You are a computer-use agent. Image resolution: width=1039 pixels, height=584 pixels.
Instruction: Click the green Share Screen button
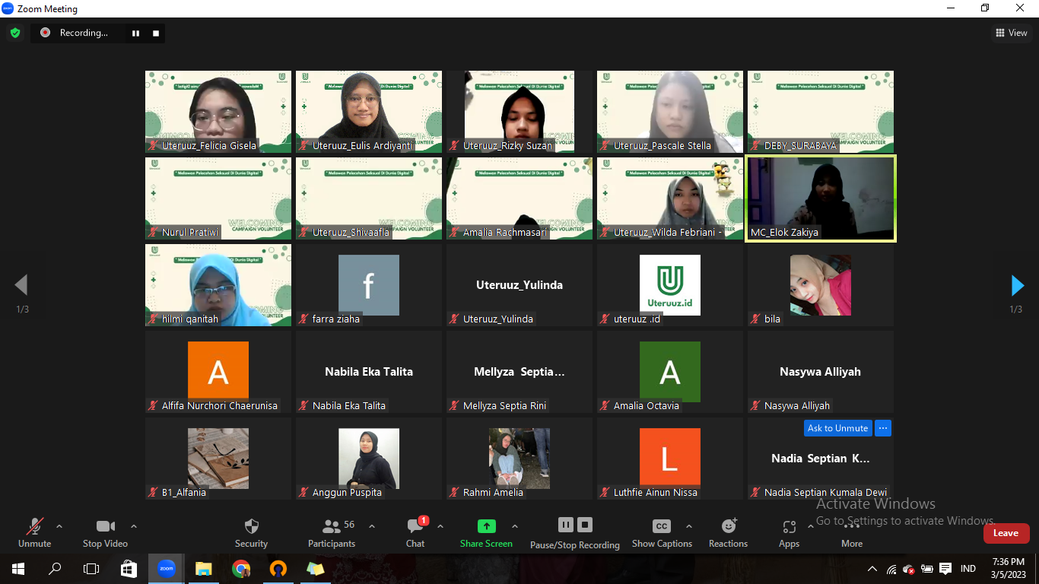pyautogui.click(x=486, y=532)
